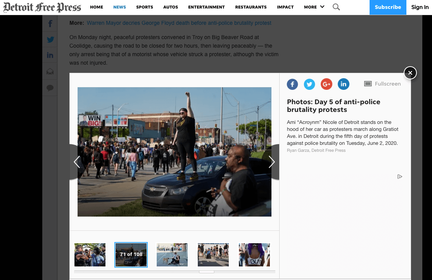Select the purple-haired person thumbnail

(254, 254)
